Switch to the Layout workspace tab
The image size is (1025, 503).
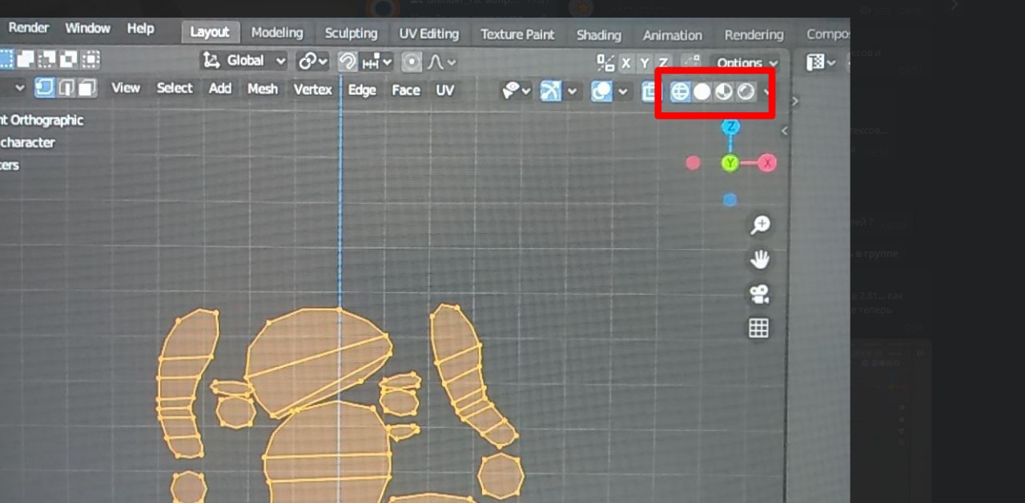tap(210, 32)
